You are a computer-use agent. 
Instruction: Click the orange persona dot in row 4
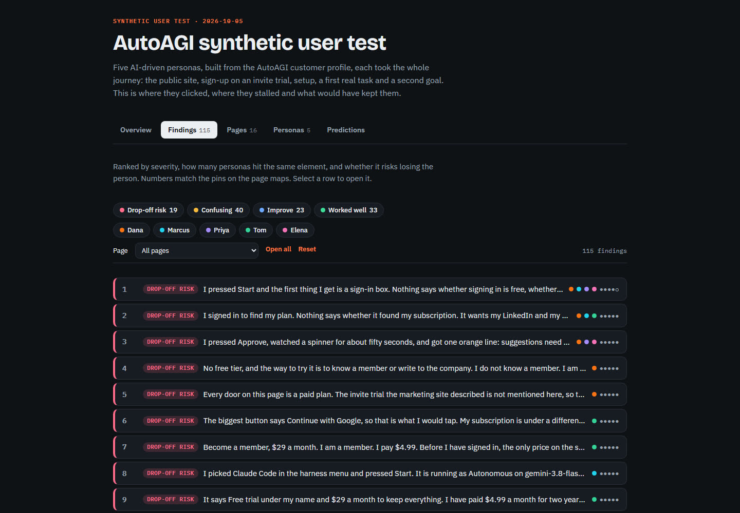(594, 368)
